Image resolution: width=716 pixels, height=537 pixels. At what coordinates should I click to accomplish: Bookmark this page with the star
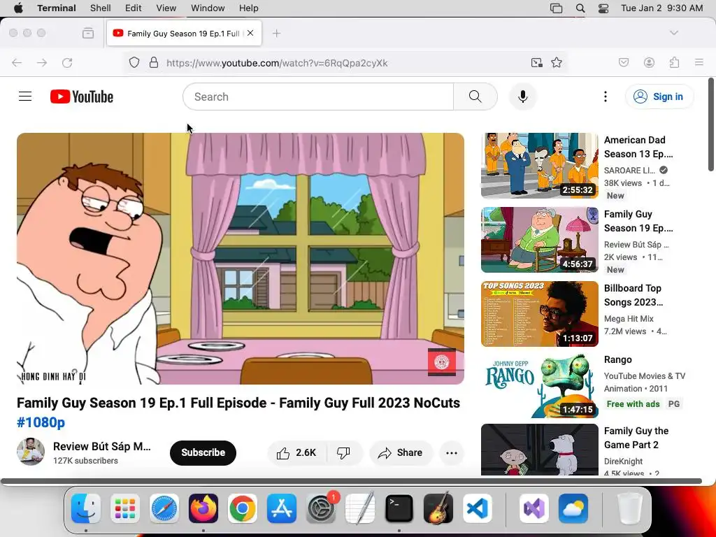coord(557,62)
